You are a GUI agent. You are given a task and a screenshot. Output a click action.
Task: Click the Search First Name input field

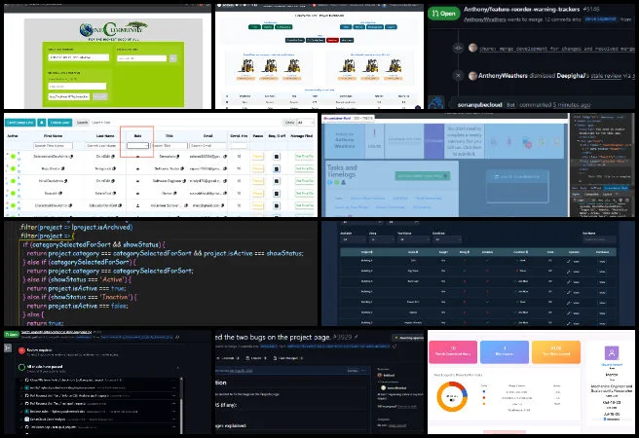(x=53, y=145)
